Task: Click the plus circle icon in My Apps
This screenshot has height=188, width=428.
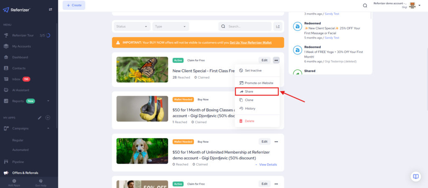Action: coord(48,118)
